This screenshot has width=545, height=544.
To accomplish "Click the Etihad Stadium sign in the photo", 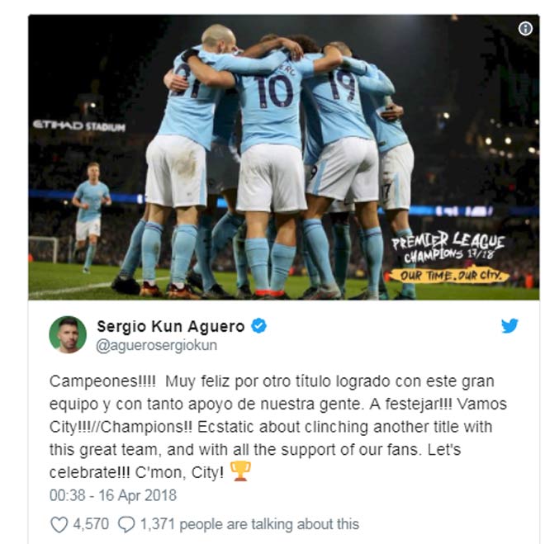I will coord(79,125).
